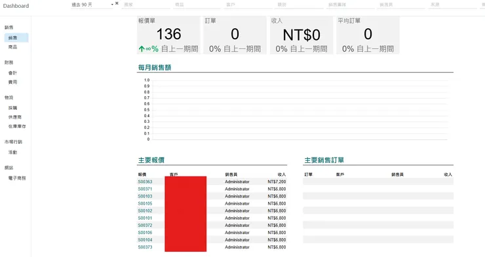Image resolution: width=485 pixels, height=257 pixels.
Task: Open quotation S00372
Action: 145,225
